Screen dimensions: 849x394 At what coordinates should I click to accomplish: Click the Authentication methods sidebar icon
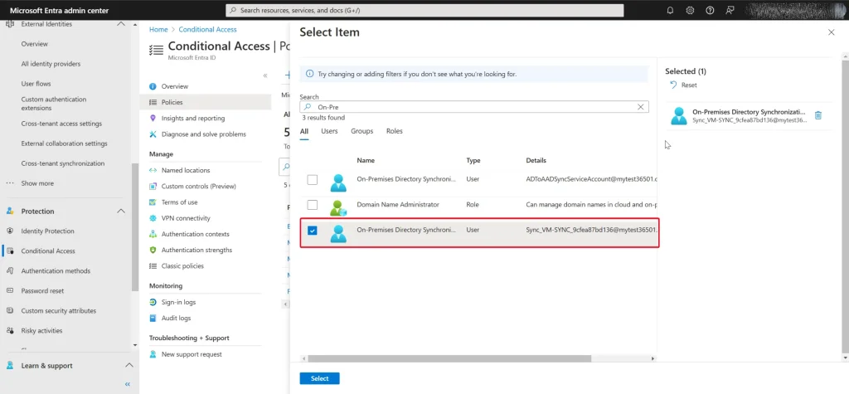(10, 271)
